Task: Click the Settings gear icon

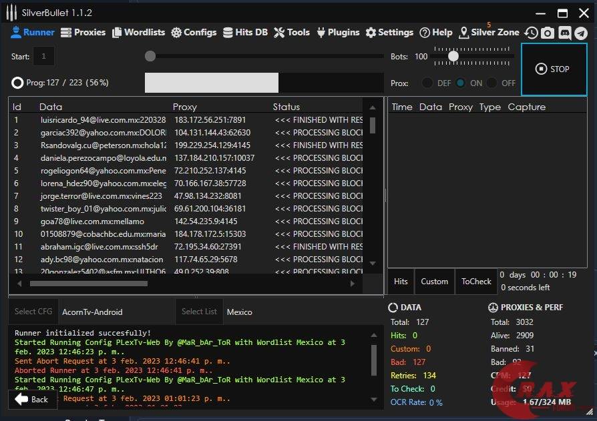Action: pyautogui.click(x=371, y=33)
